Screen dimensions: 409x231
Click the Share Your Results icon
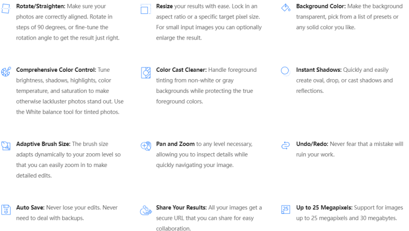145,210
